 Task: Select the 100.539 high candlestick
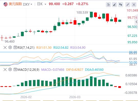(x=91, y=15)
